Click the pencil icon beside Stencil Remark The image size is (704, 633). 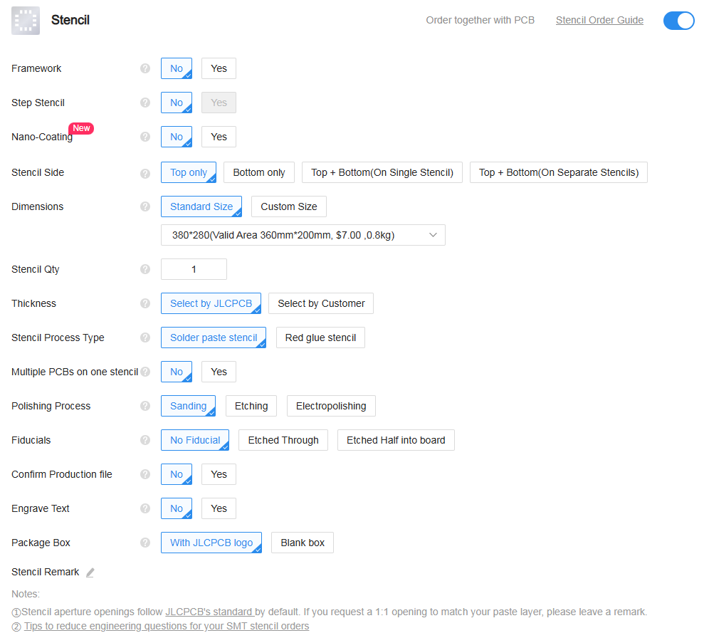(x=90, y=572)
